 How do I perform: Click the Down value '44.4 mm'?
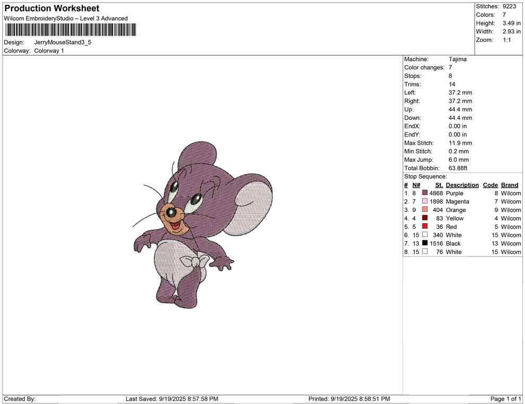tap(460, 118)
